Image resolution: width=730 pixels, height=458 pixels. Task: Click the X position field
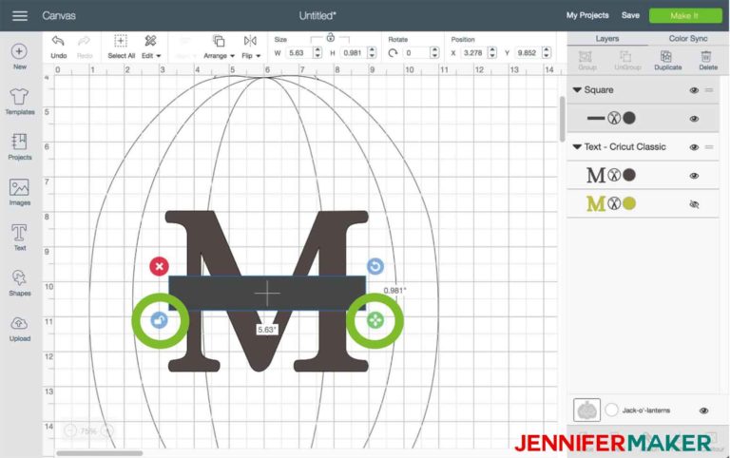click(474, 52)
